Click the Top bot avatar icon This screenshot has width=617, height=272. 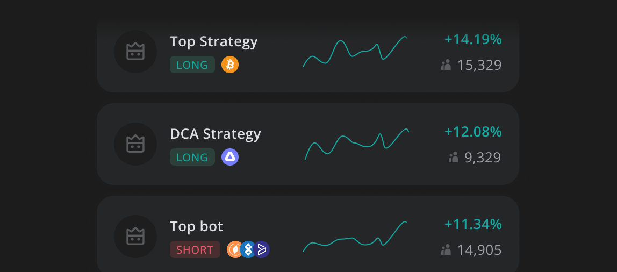click(135, 237)
